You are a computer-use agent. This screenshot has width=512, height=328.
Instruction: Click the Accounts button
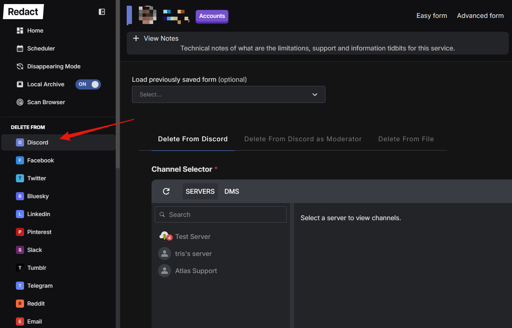click(x=212, y=16)
